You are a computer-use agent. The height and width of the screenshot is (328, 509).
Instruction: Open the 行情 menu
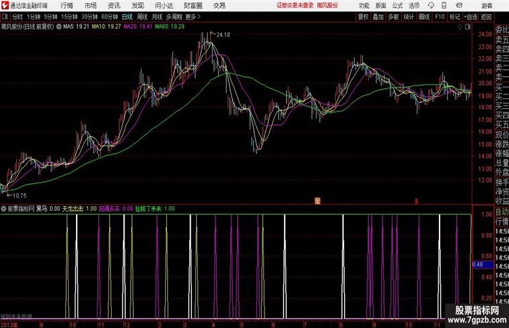click(x=67, y=5)
